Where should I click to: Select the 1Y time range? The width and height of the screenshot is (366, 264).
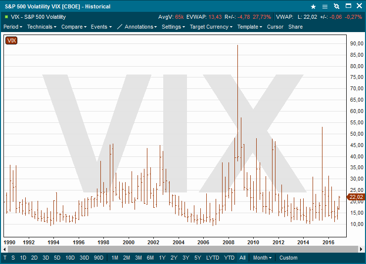[x=162, y=258]
